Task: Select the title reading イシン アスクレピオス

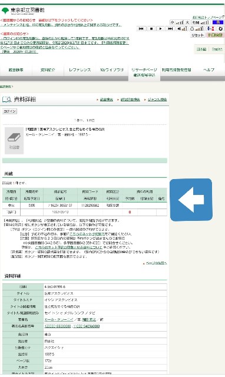Action: 61,300
